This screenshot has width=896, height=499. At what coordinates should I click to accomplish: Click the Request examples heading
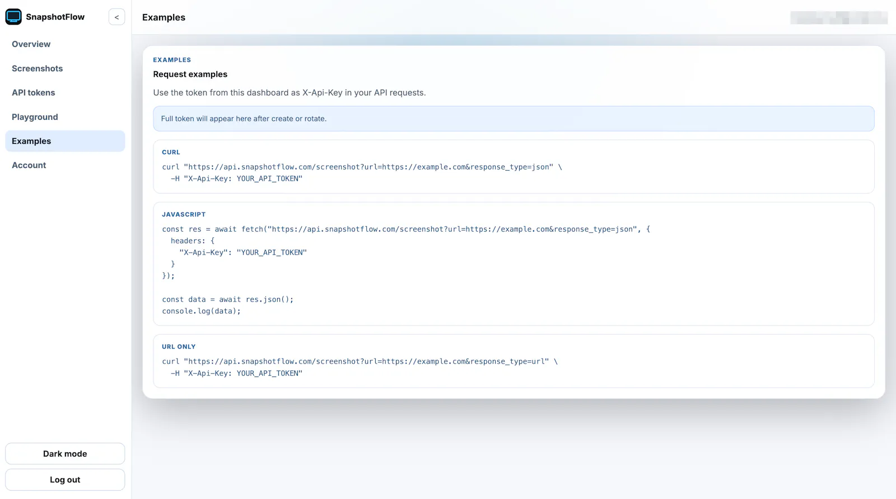click(x=190, y=74)
